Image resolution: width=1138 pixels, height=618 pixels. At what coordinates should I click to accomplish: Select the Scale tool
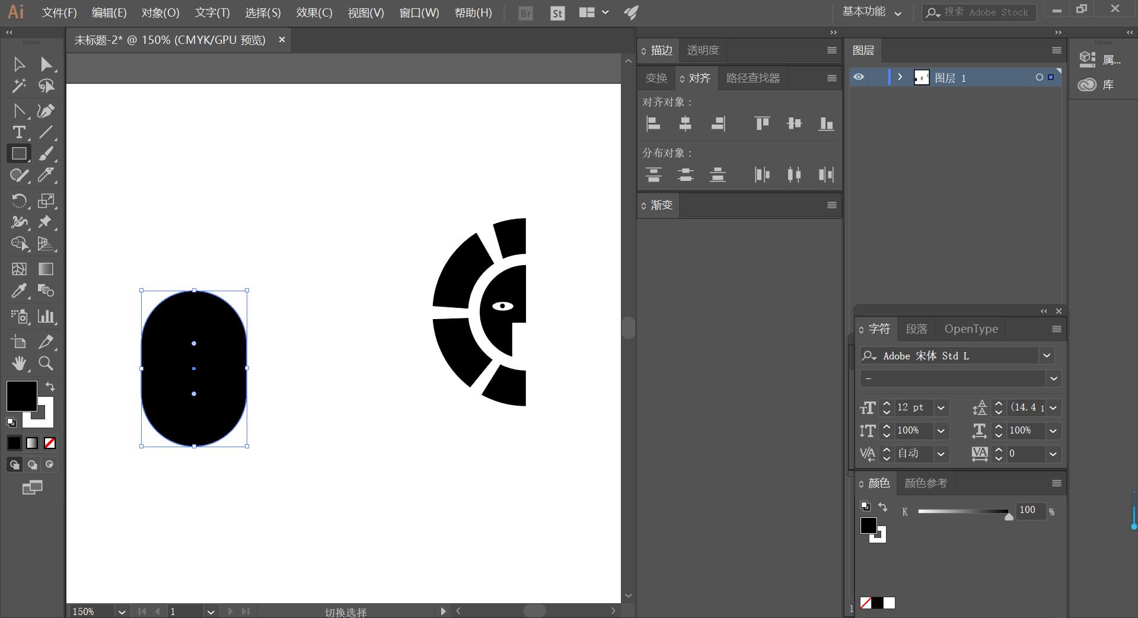46,200
